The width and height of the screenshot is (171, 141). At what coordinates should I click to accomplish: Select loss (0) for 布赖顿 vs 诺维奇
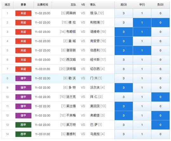click(161, 32)
